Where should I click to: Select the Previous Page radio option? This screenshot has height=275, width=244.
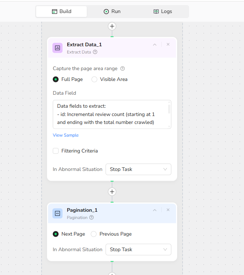click(x=94, y=234)
